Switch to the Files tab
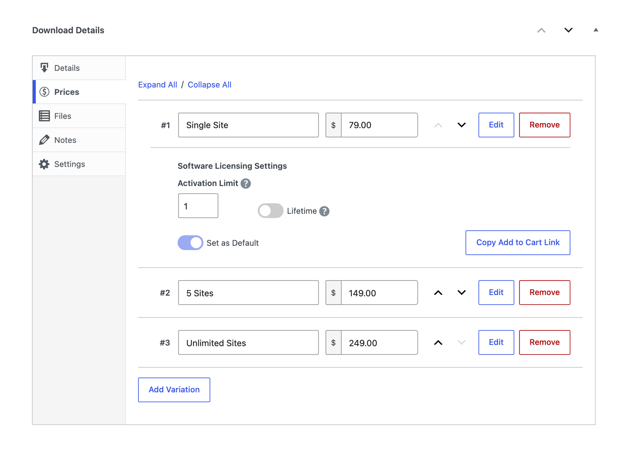Viewport: 624px width, 457px height. coord(79,116)
